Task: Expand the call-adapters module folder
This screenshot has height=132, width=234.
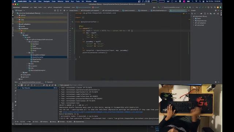Action: click(17, 24)
